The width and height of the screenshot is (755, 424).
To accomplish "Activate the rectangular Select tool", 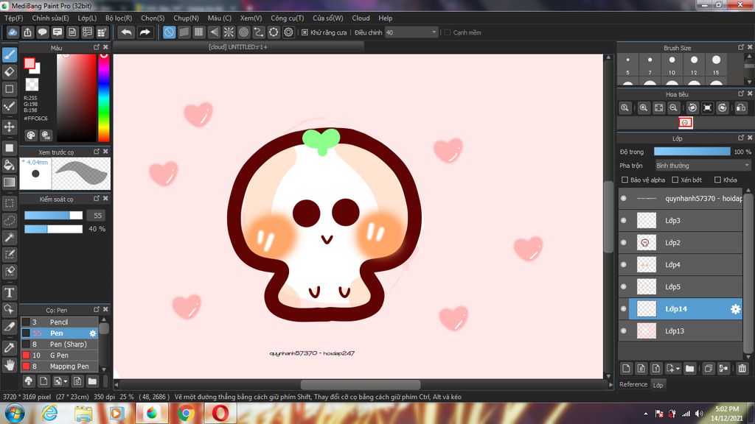I will (10, 203).
